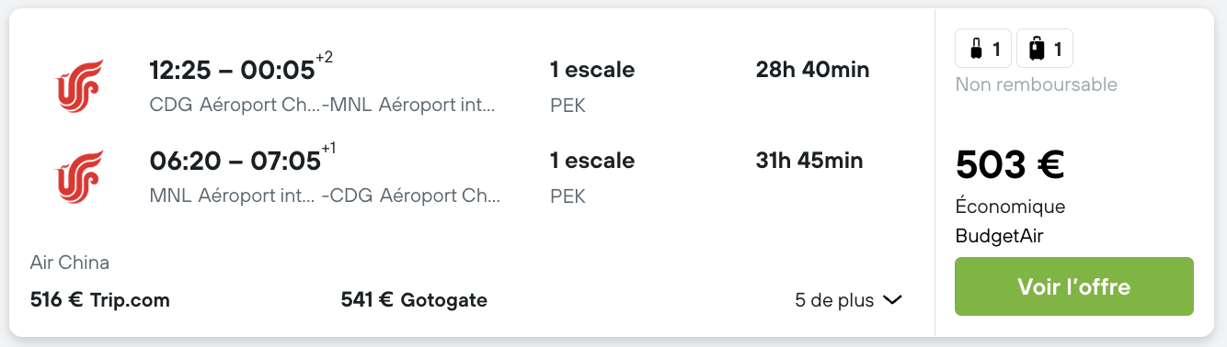
Task: Click the Air China airline name
Action: tap(70, 263)
